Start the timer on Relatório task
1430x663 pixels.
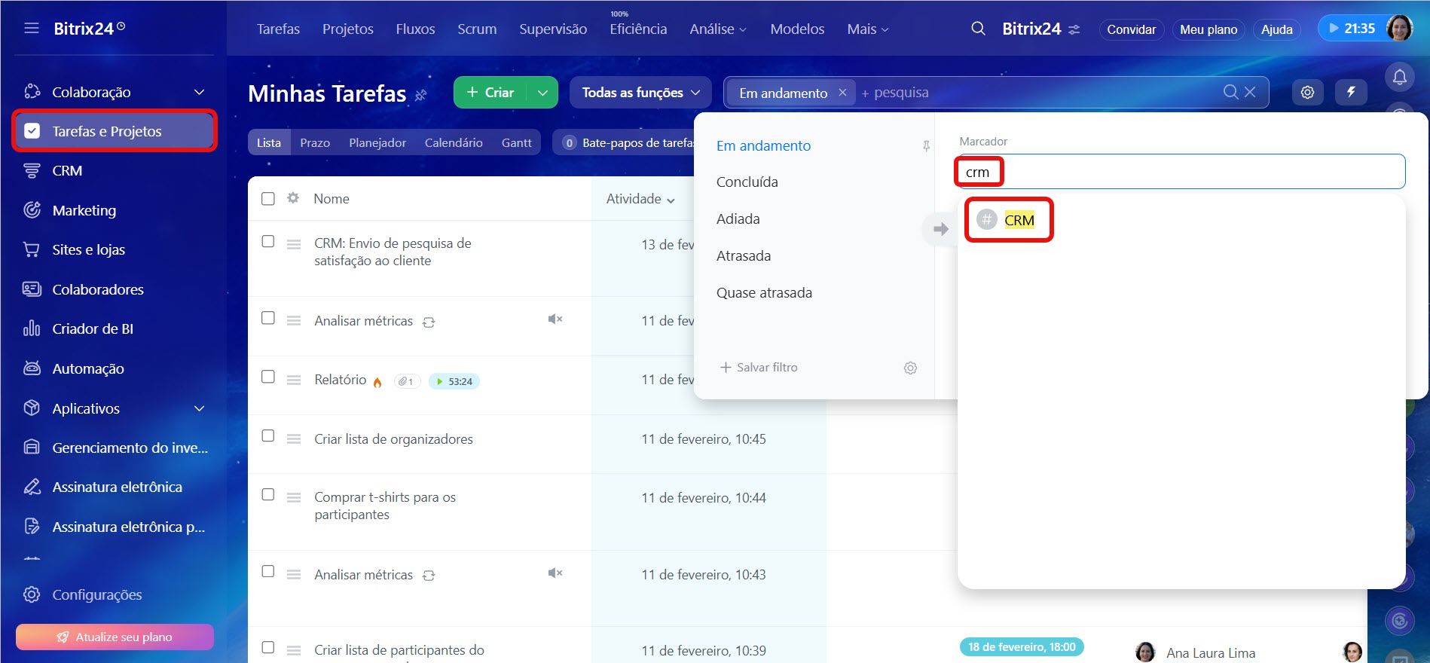click(440, 381)
